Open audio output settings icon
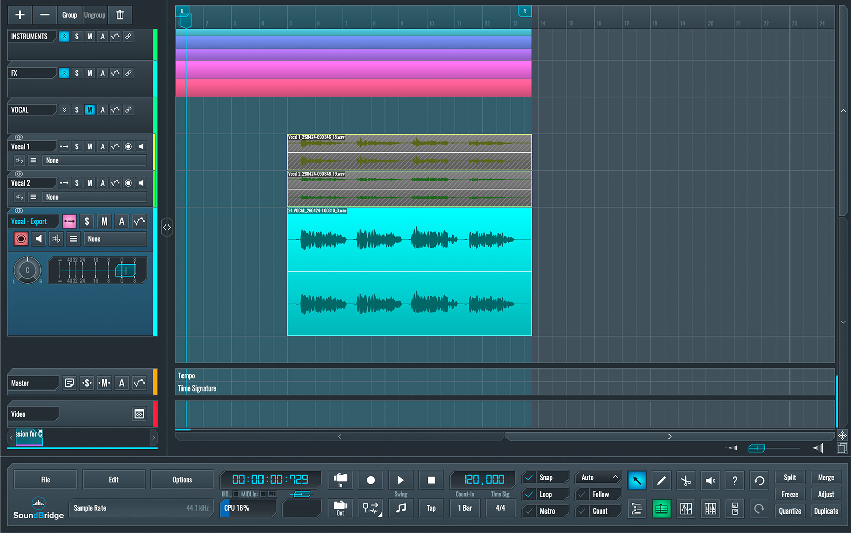The width and height of the screenshot is (851, 533). click(x=340, y=508)
